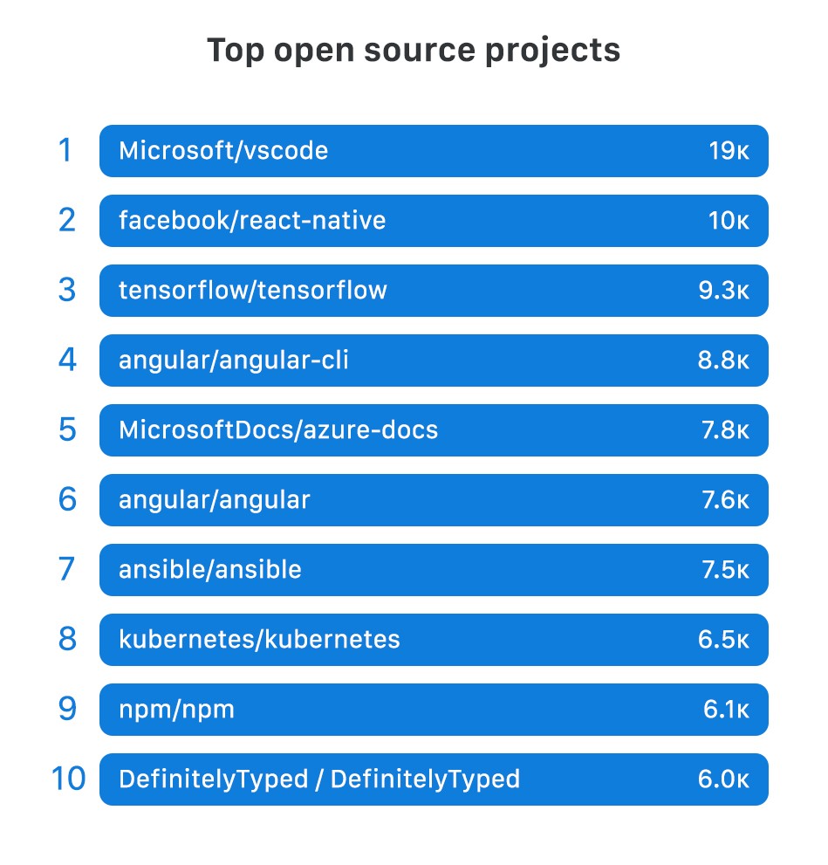Select the 8.8k contributor count
This screenshot has height=865, width=828.
pyautogui.click(x=723, y=360)
